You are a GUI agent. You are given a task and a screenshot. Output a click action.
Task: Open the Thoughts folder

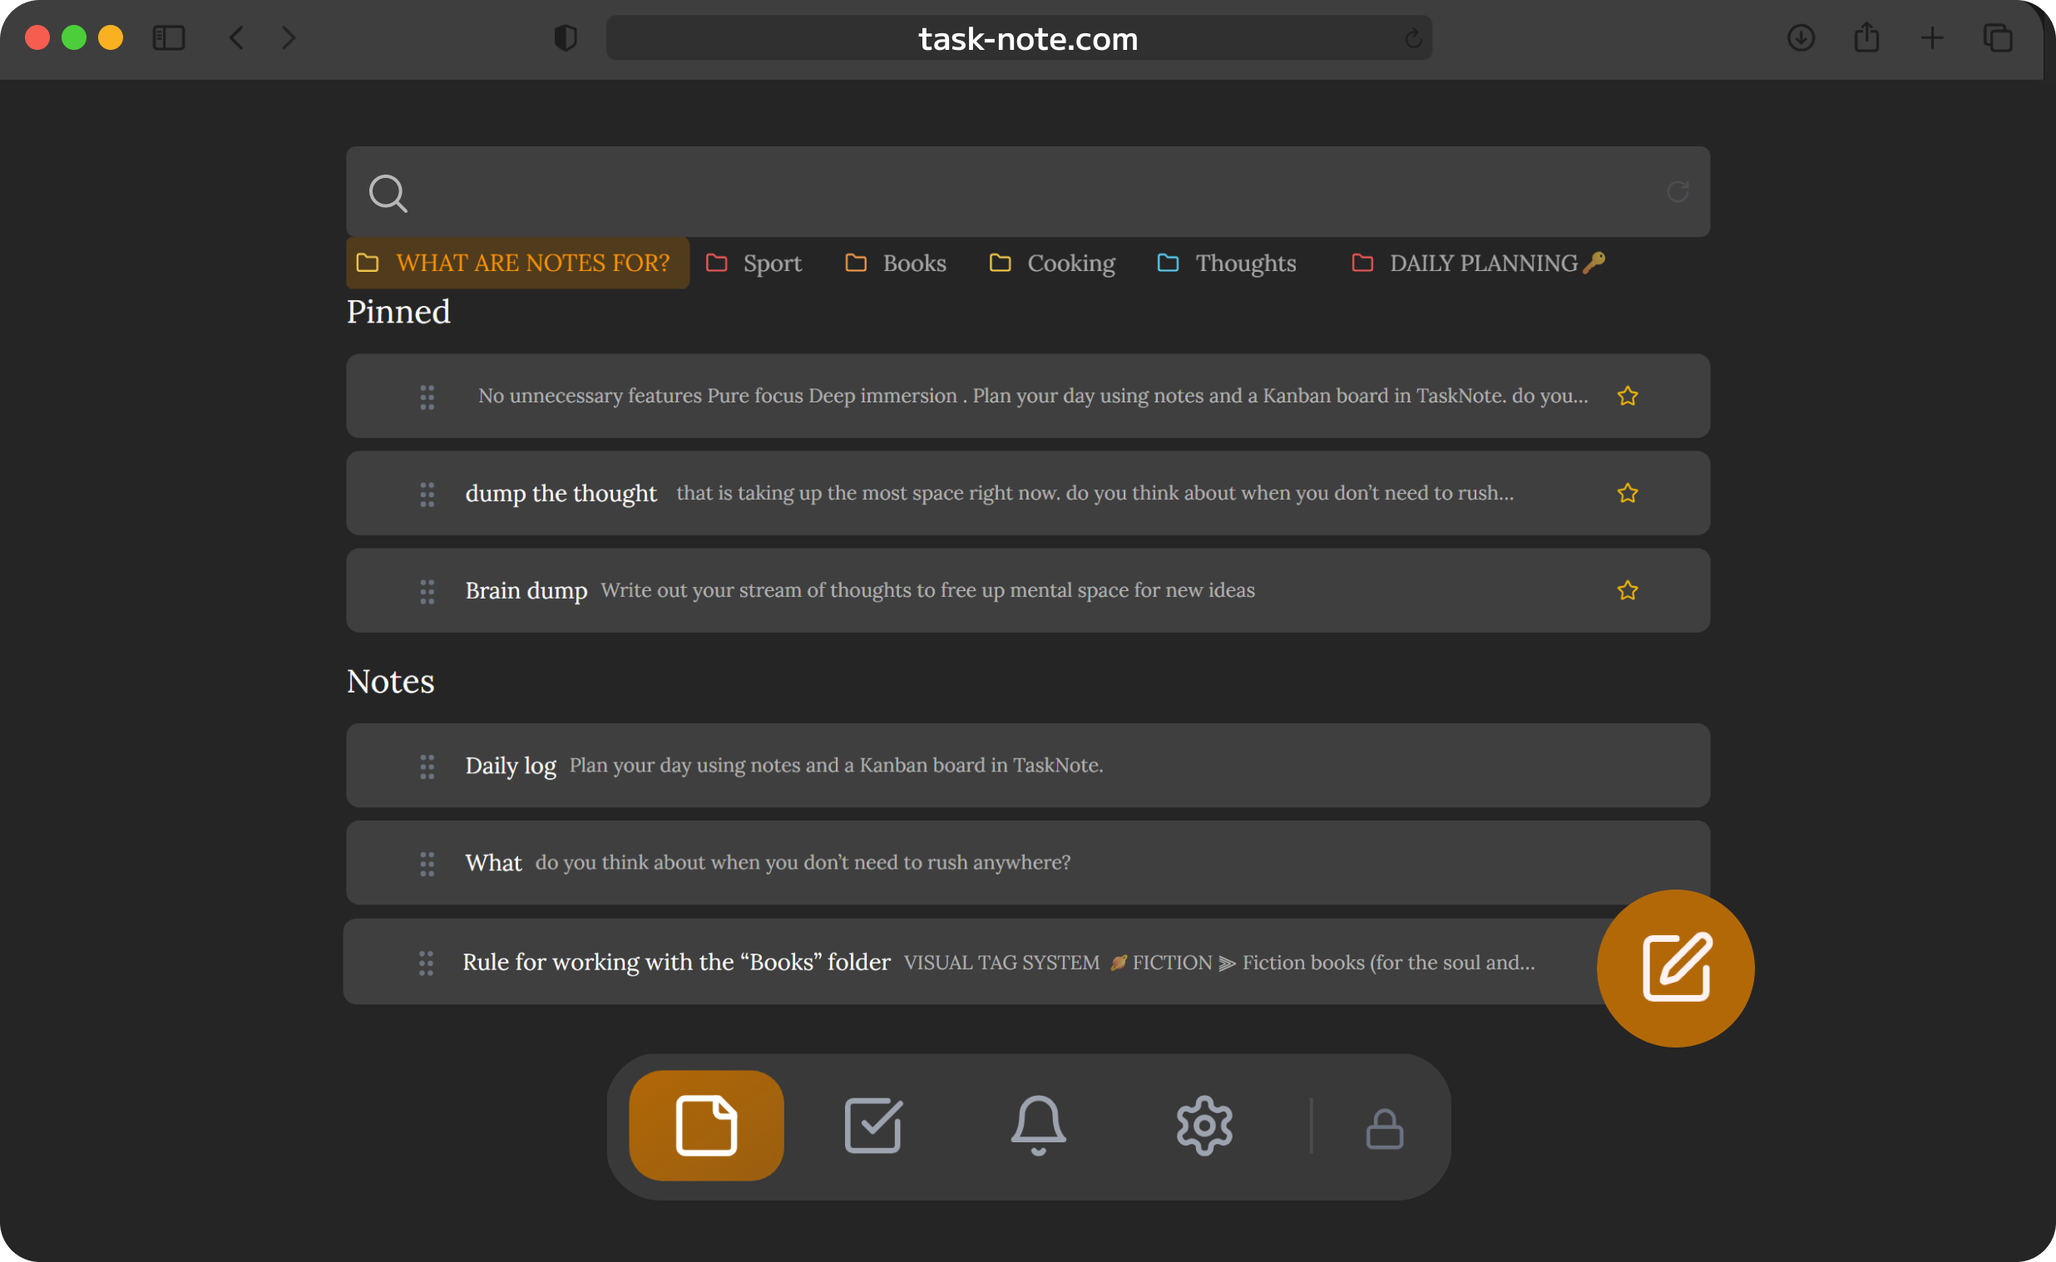(1227, 264)
